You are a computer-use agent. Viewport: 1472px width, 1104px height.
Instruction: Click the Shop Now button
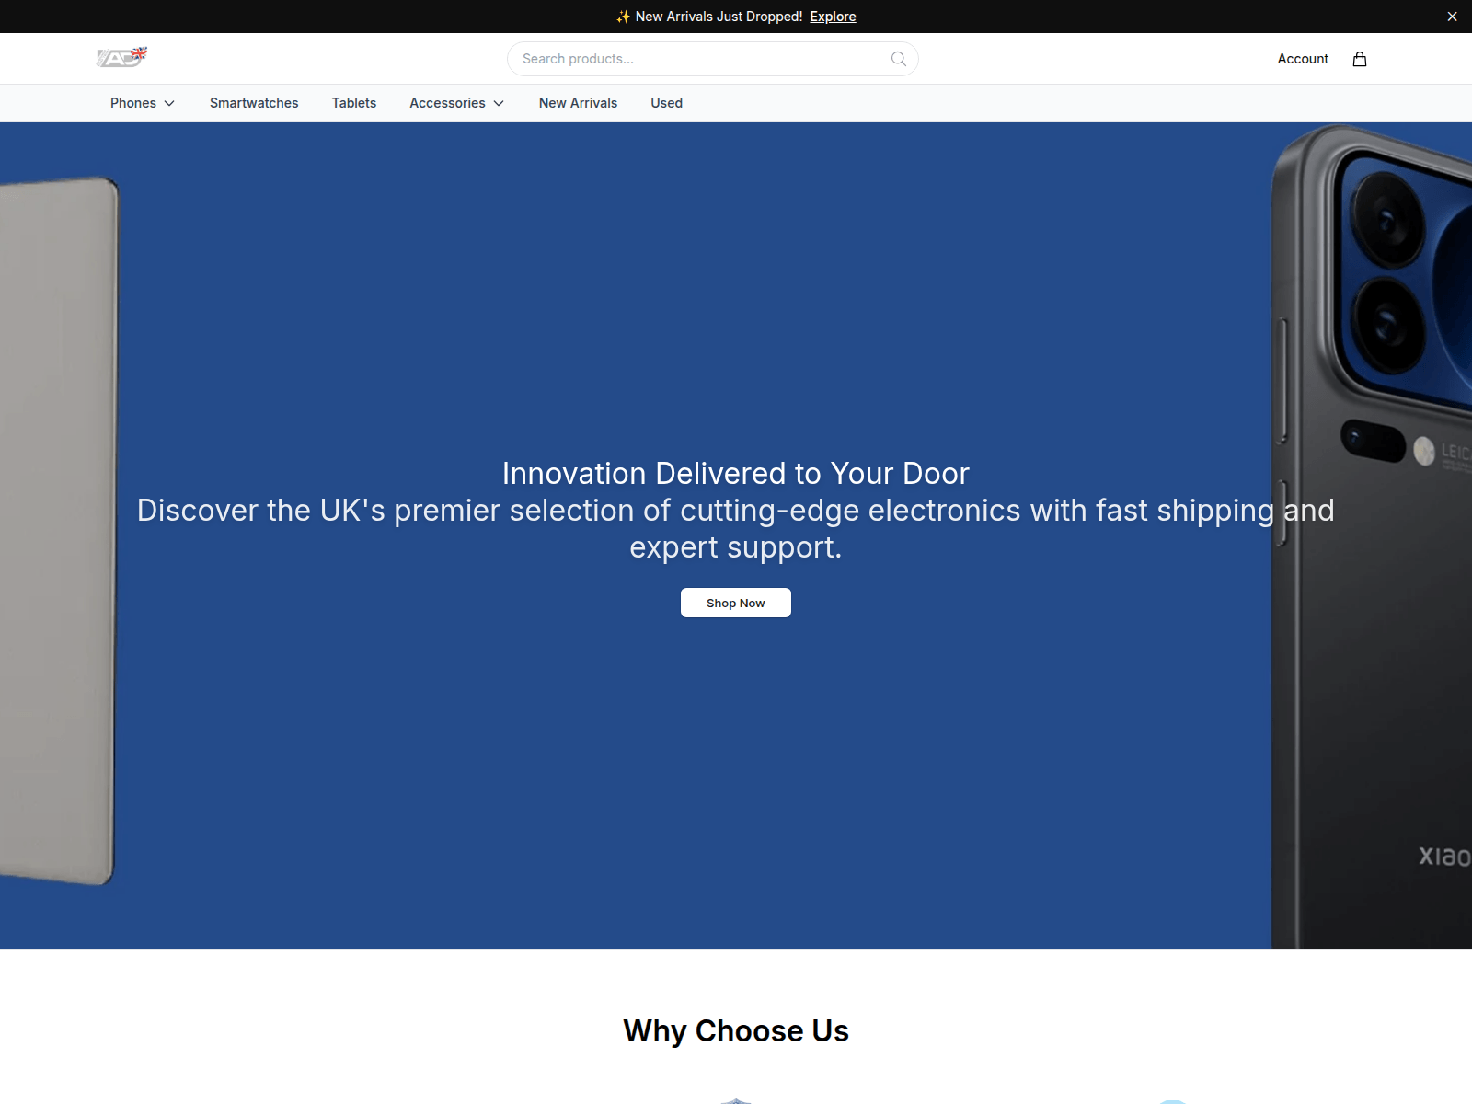736,603
